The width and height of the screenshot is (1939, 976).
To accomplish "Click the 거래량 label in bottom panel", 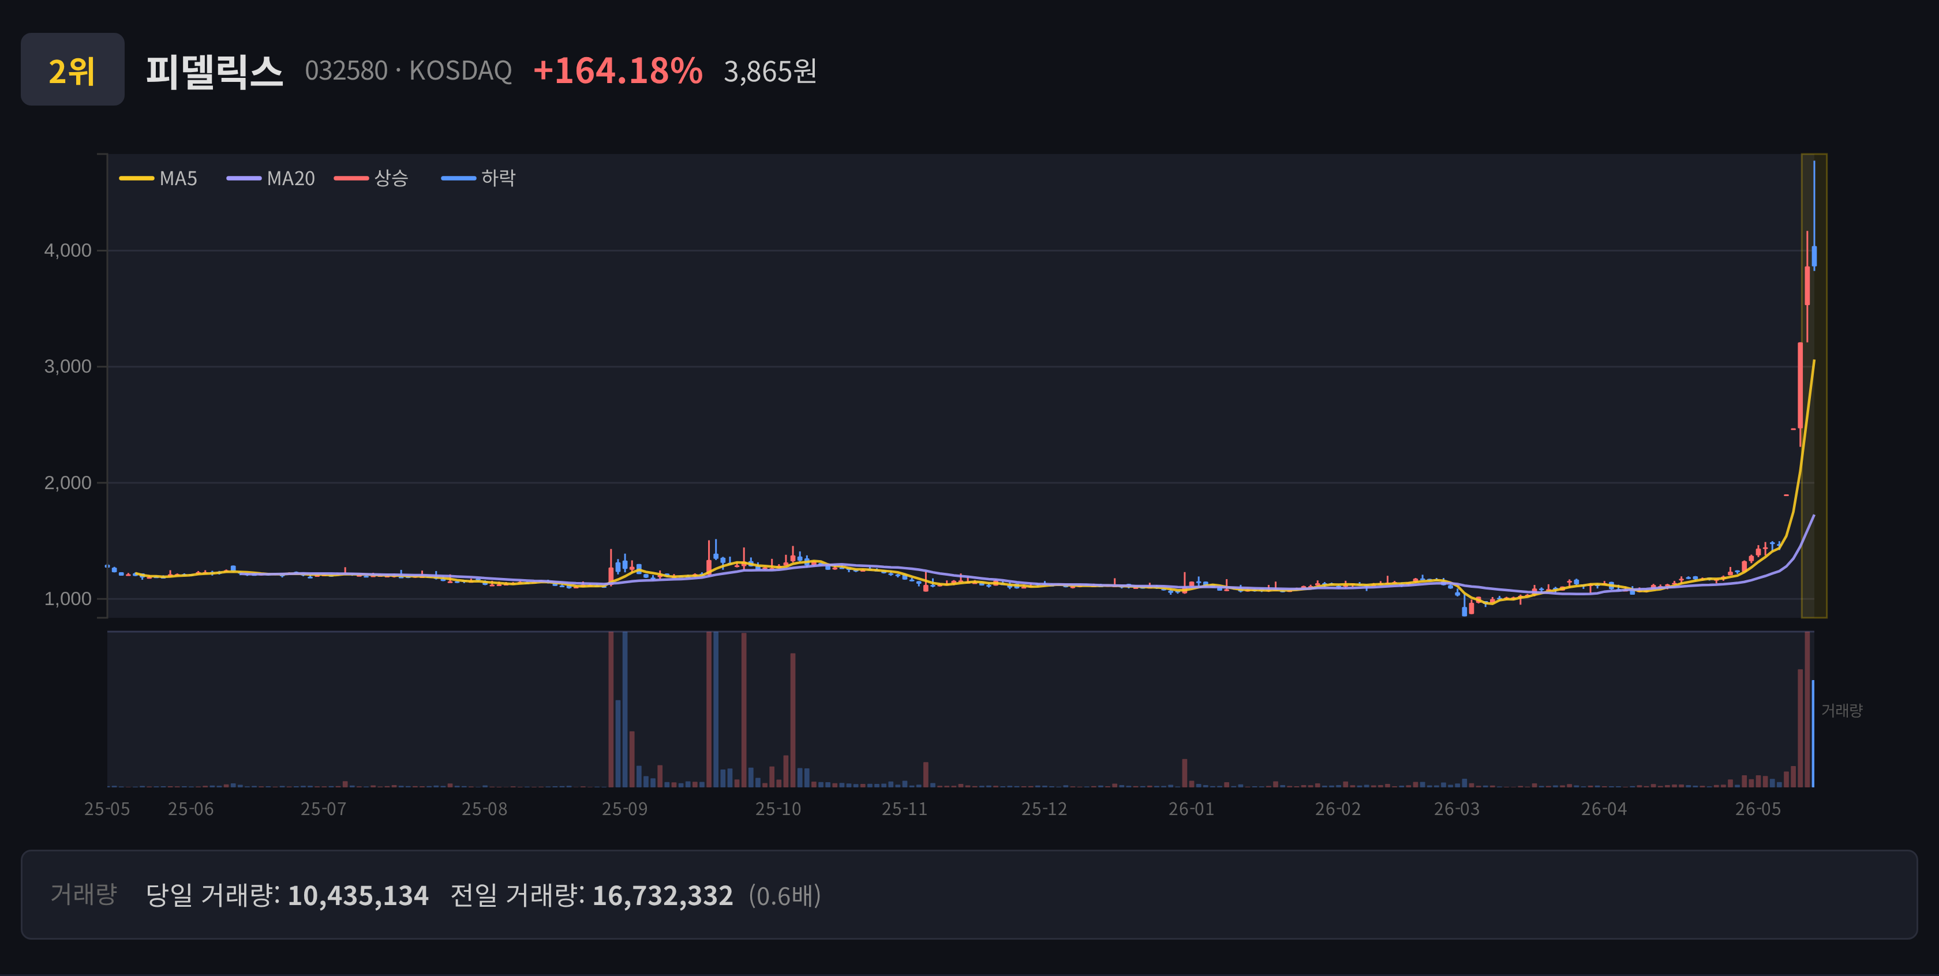I will tap(84, 894).
